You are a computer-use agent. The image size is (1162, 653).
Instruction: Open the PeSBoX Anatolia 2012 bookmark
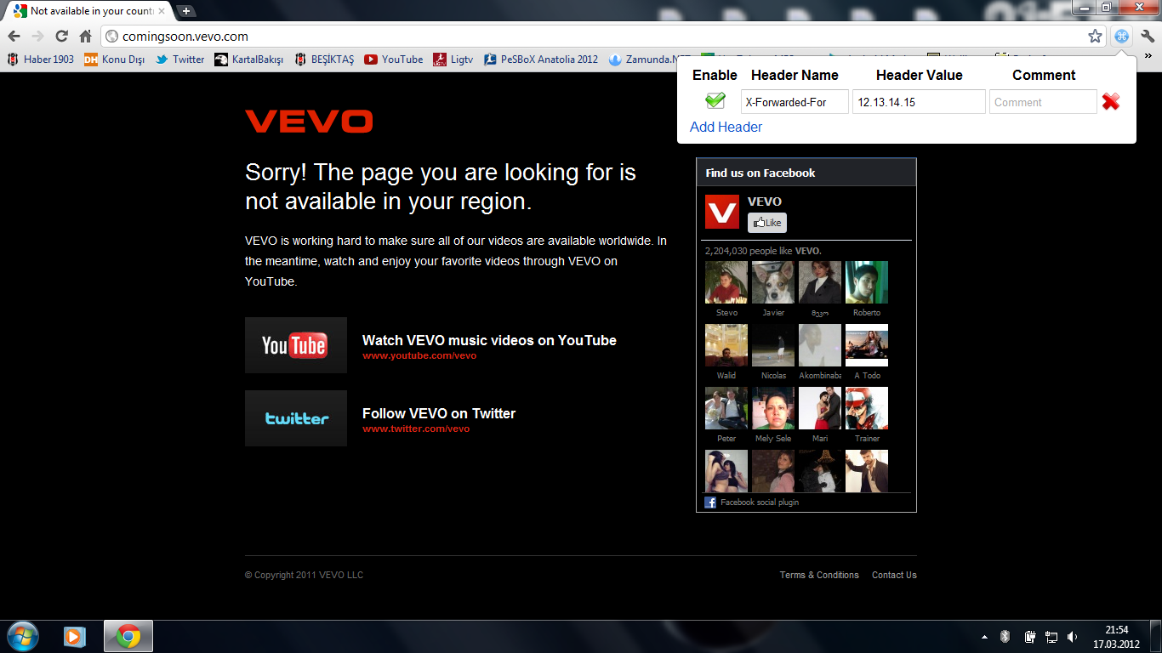(x=541, y=60)
